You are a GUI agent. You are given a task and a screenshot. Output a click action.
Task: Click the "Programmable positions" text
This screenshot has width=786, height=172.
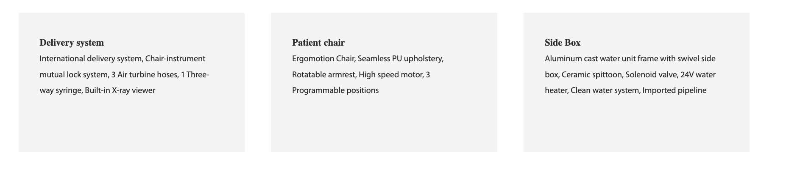(335, 90)
